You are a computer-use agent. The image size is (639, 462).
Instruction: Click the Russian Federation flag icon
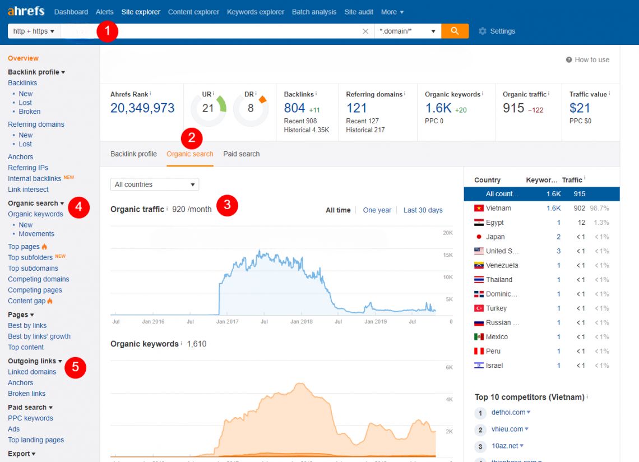coord(479,322)
